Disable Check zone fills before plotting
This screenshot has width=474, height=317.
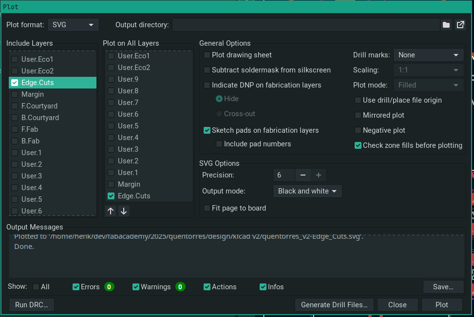point(359,145)
